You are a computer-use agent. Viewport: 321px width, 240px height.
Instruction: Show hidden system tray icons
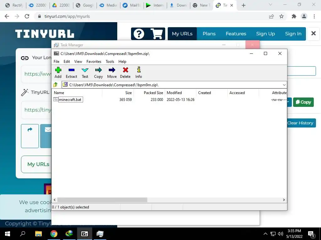click(x=265, y=234)
